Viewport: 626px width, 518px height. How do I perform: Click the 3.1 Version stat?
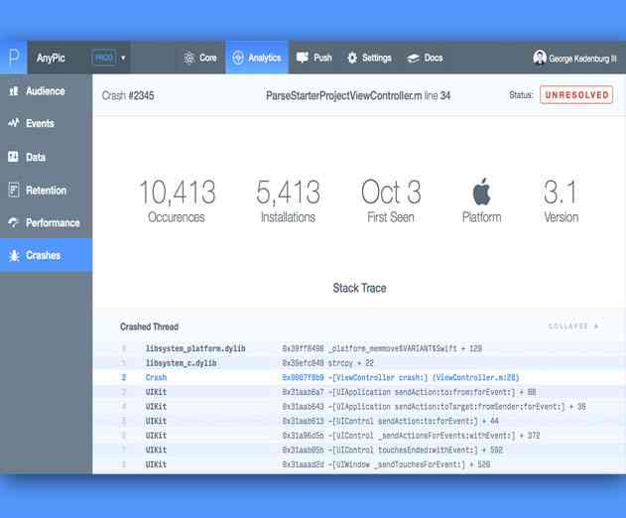[561, 200]
